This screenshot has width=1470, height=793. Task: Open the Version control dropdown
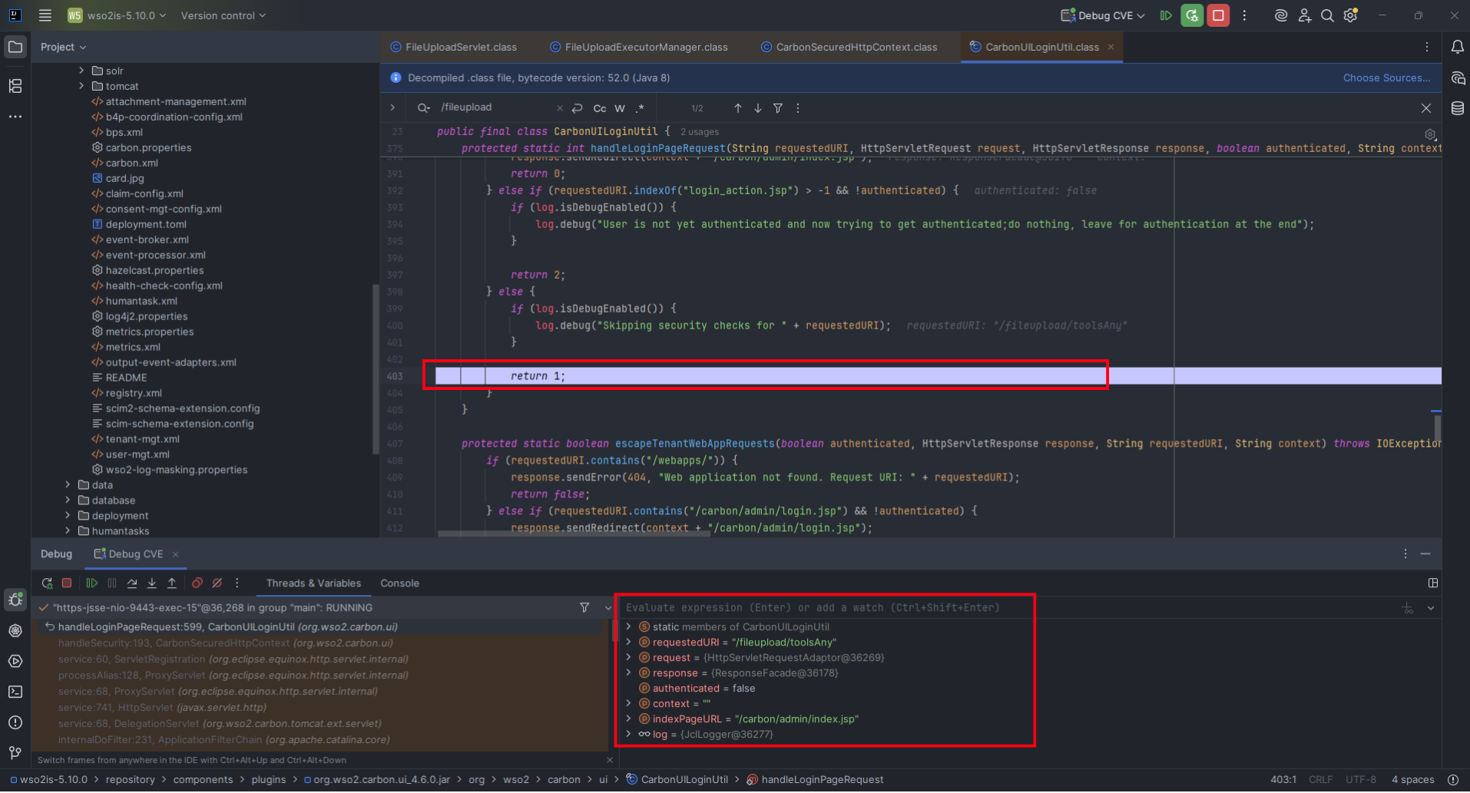point(223,15)
